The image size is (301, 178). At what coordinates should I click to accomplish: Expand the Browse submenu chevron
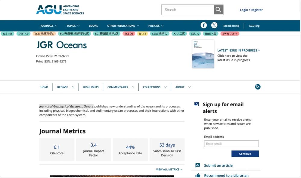click(73, 87)
